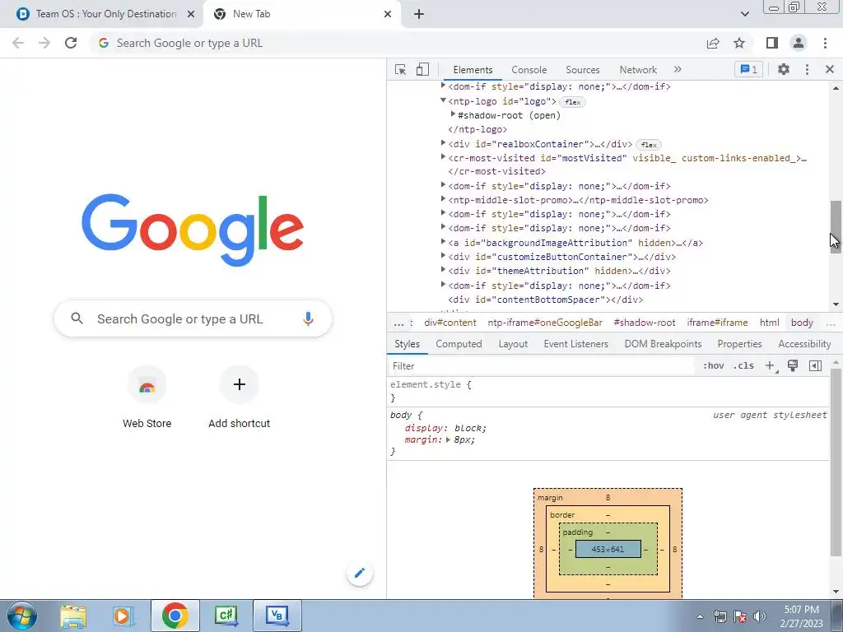Add a new style rule plus icon
Screen dimensions: 843x632
coord(770,366)
